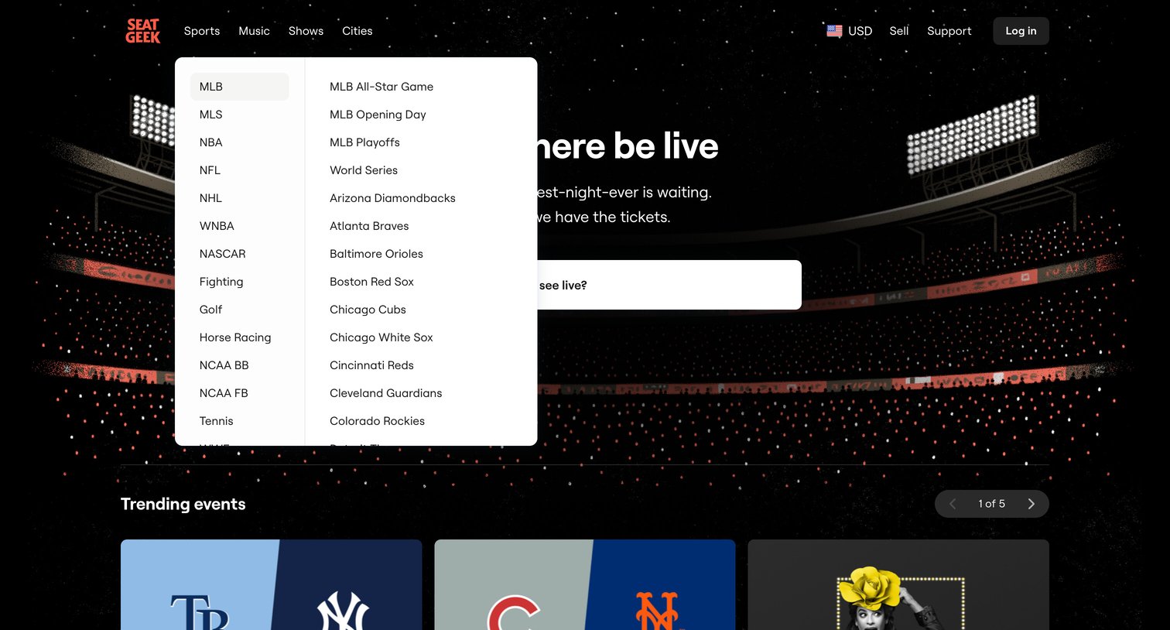Open Chicago White Sox link
1170x630 pixels.
381,337
